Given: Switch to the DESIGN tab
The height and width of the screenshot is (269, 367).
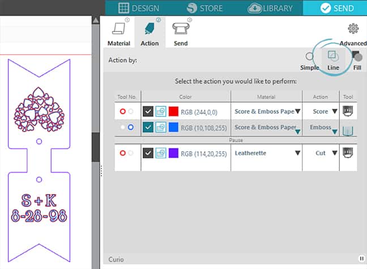Looking at the screenshot, I should pyautogui.click(x=139, y=8).
